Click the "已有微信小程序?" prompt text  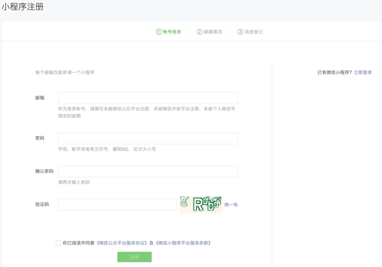click(x=335, y=72)
